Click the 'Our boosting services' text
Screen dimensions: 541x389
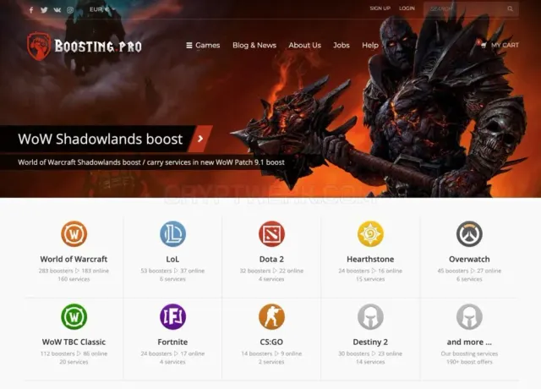[469, 353]
